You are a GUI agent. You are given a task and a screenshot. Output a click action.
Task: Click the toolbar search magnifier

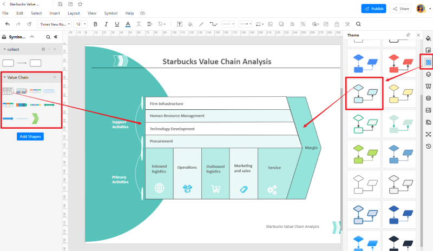tap(358, 24)
